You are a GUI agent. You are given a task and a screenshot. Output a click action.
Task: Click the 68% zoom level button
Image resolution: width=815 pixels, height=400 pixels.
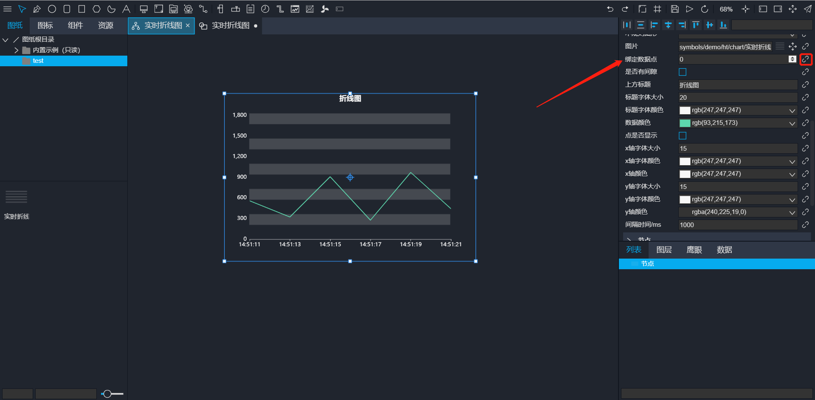point(726,9)
